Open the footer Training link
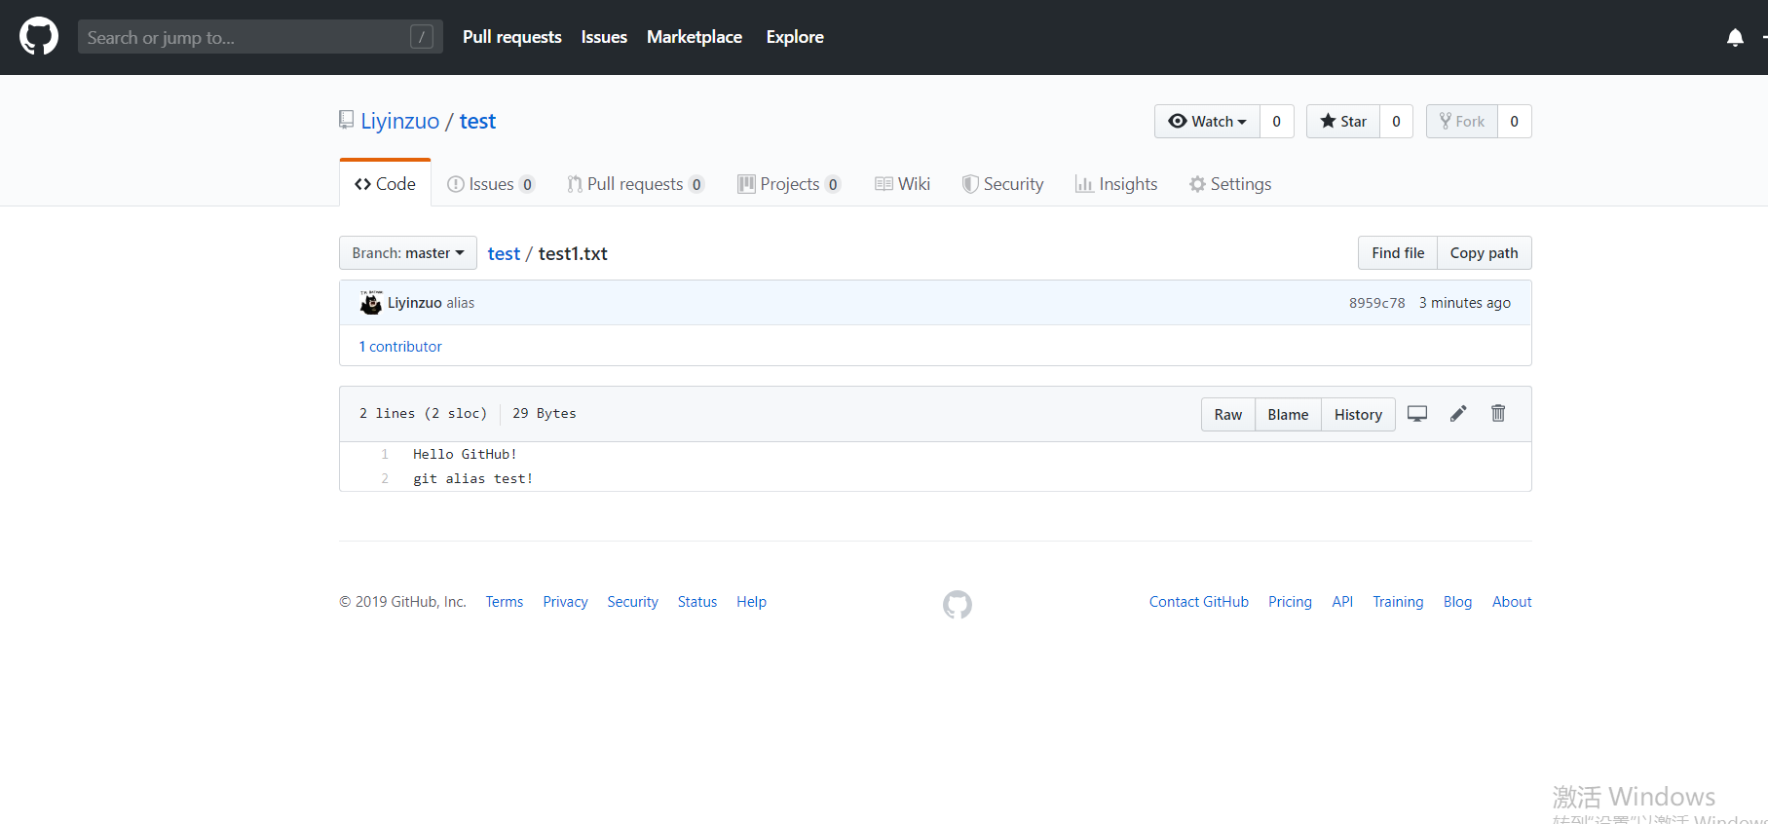The width and height of the screenshot is (1768, 824). pyautogui.click(x=1398, y=602)
